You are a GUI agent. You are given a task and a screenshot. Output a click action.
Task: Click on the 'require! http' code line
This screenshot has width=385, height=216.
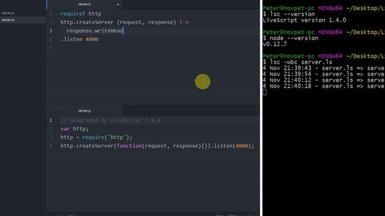81,14
